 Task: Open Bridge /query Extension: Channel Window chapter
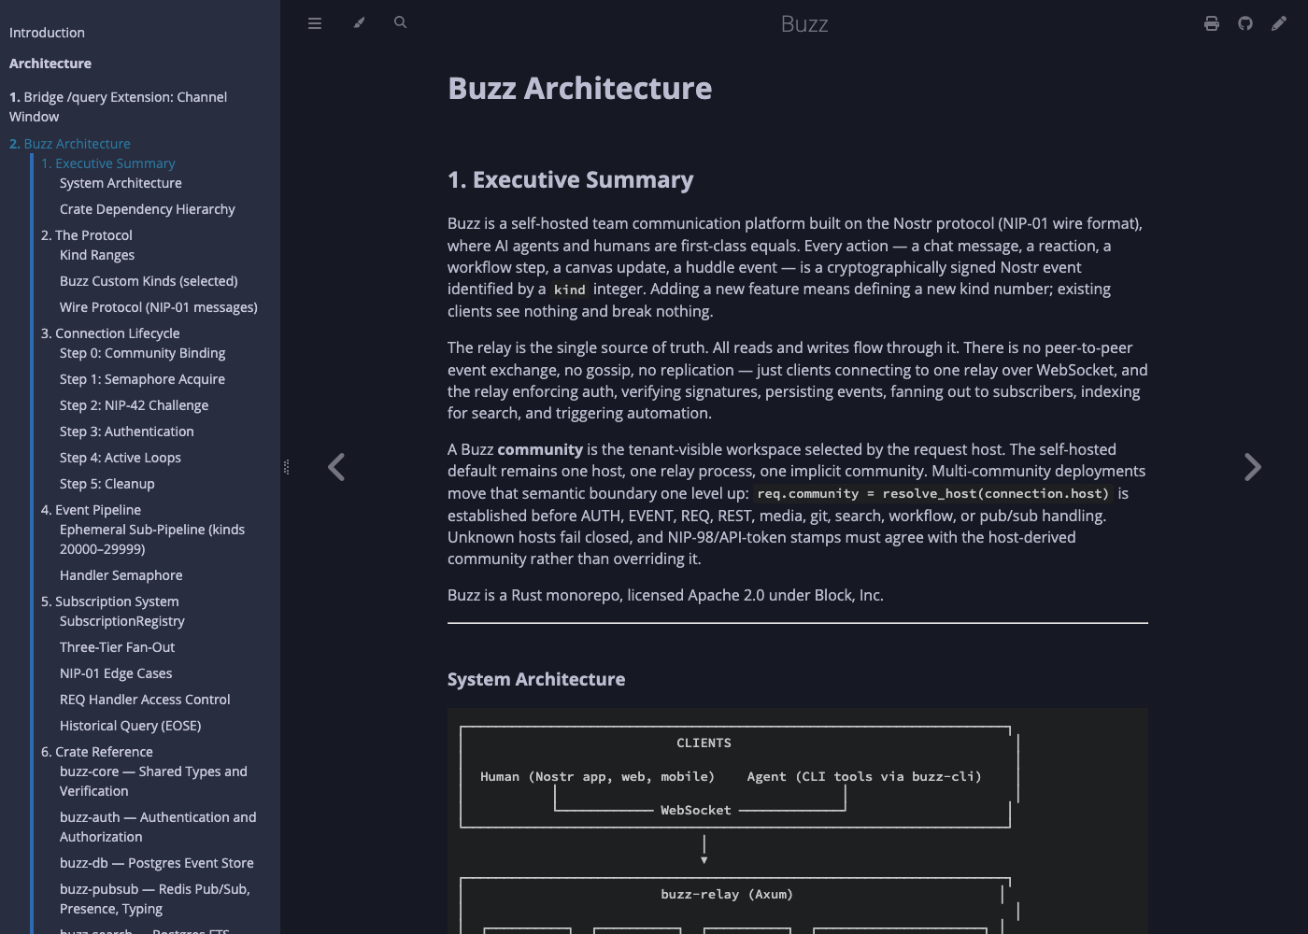(118, 106)
